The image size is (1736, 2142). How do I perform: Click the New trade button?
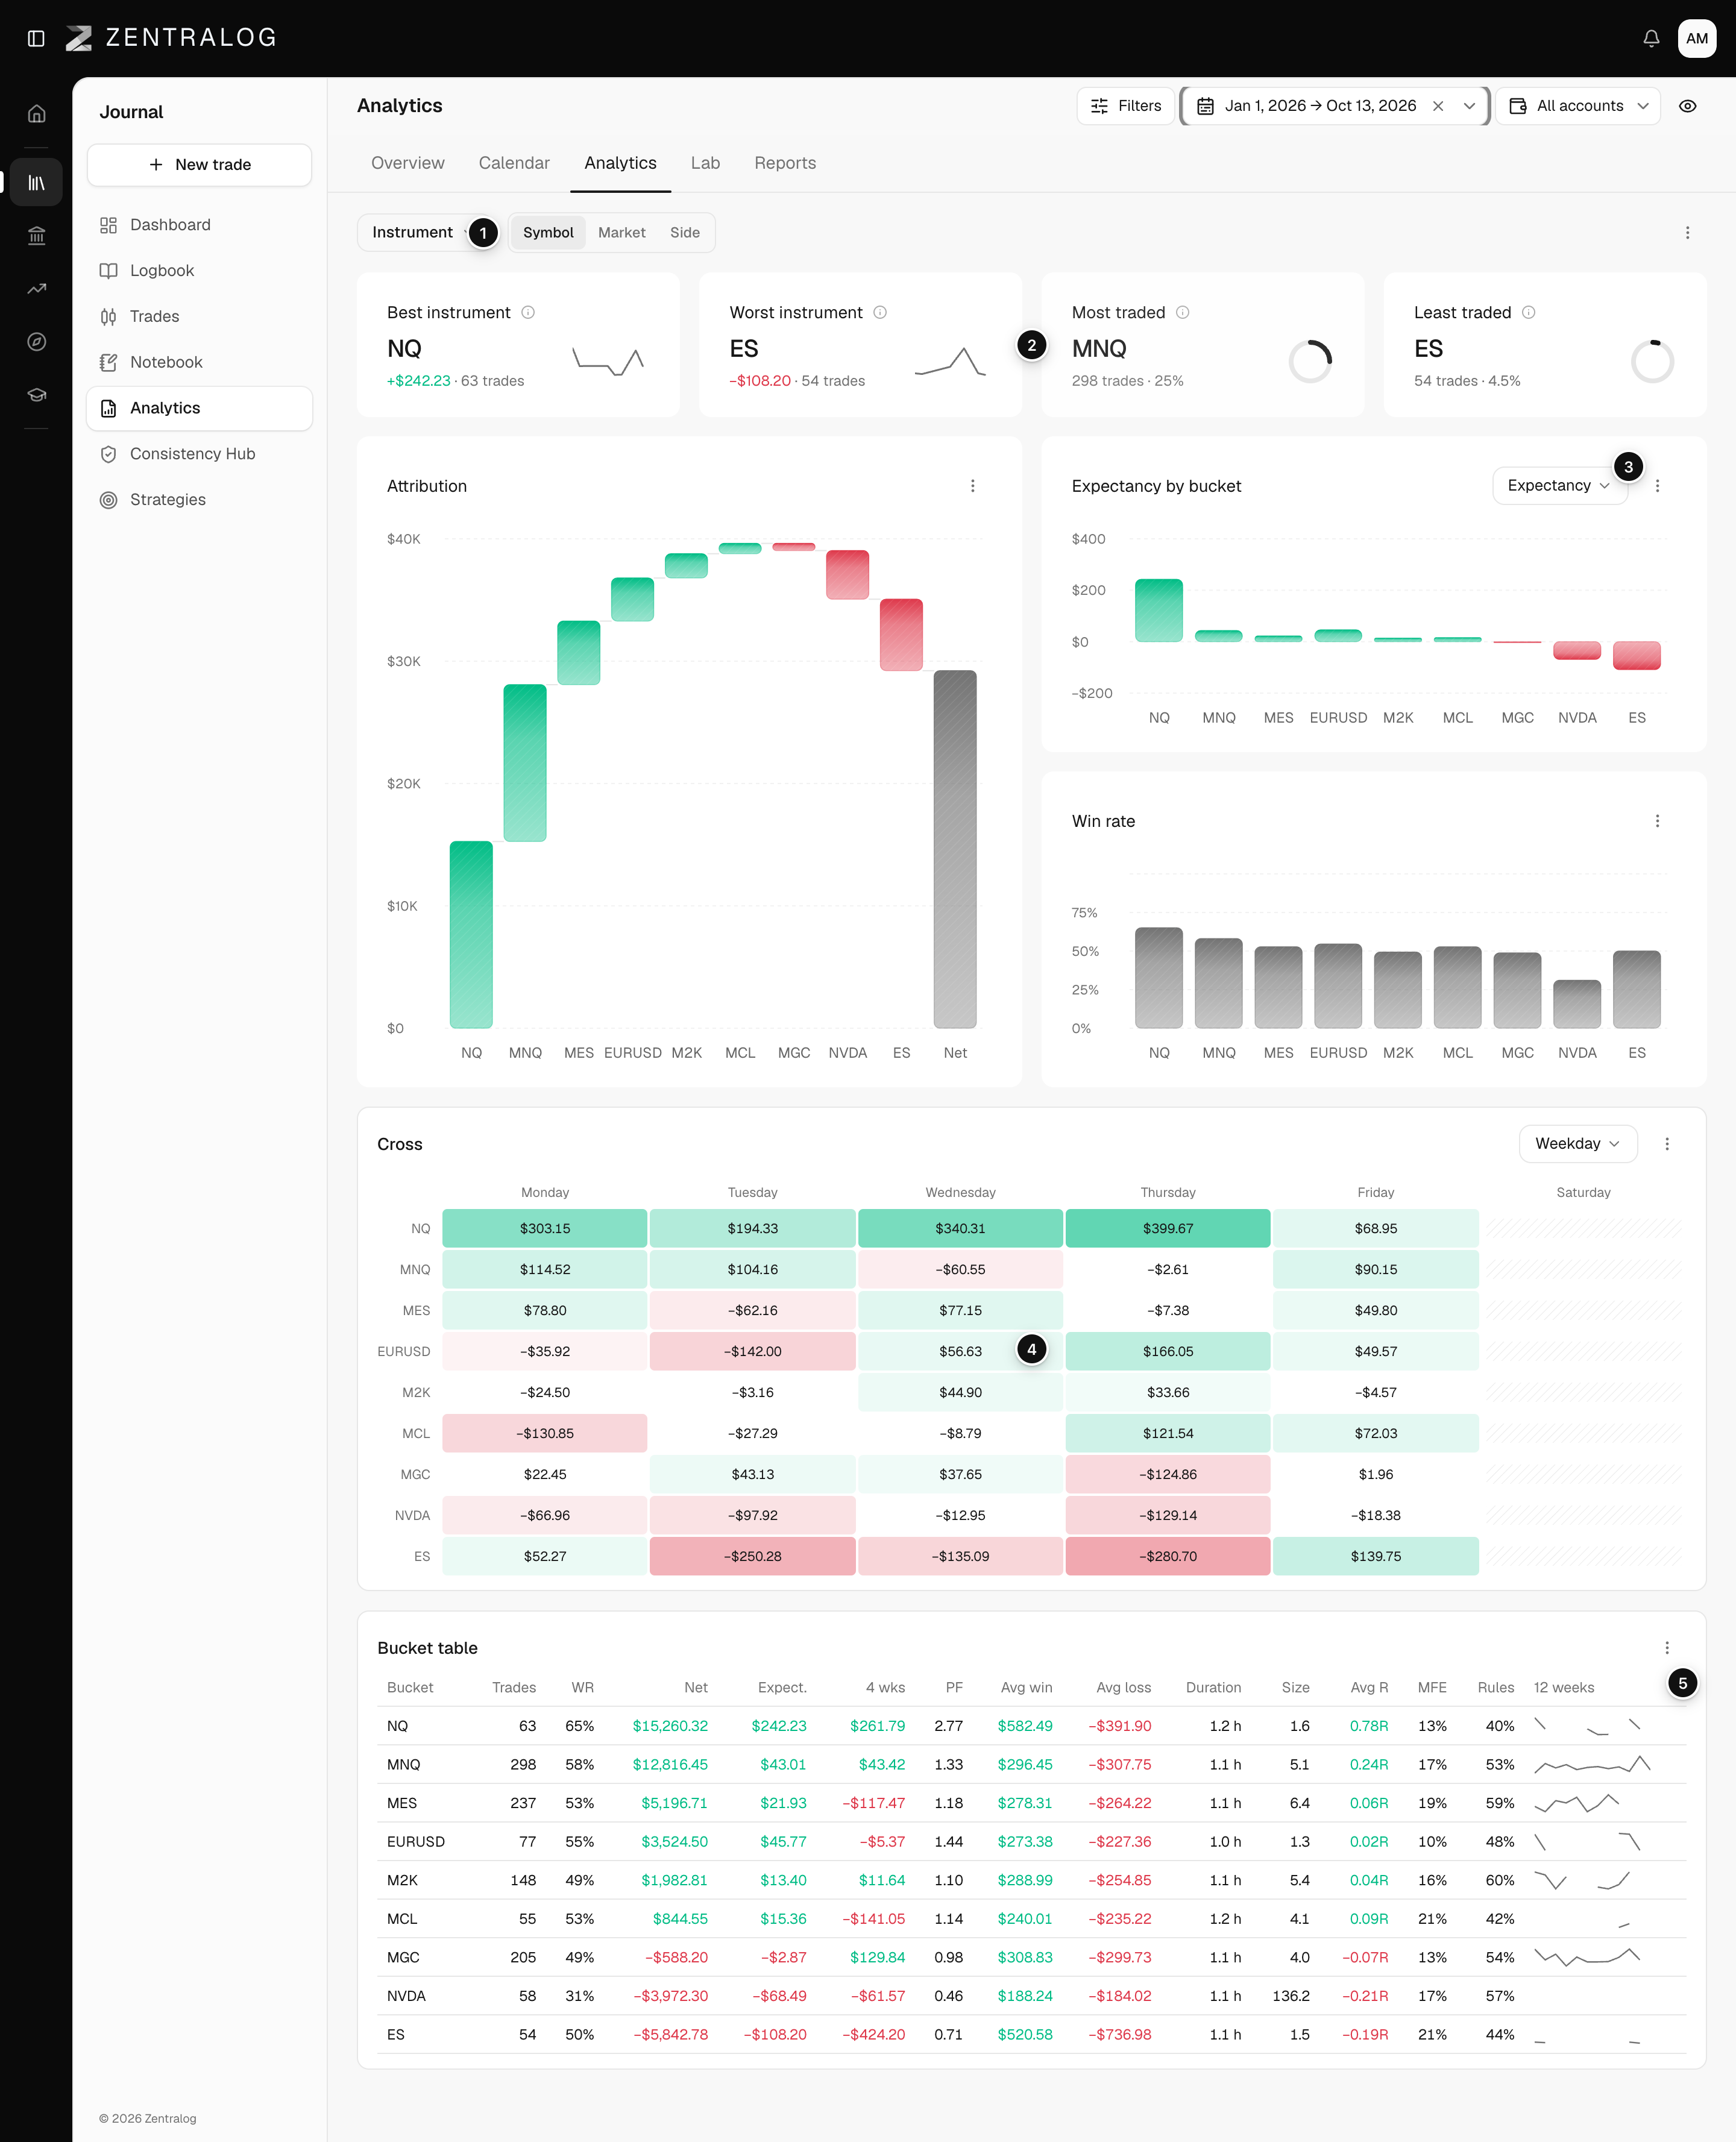pos(199,165)
